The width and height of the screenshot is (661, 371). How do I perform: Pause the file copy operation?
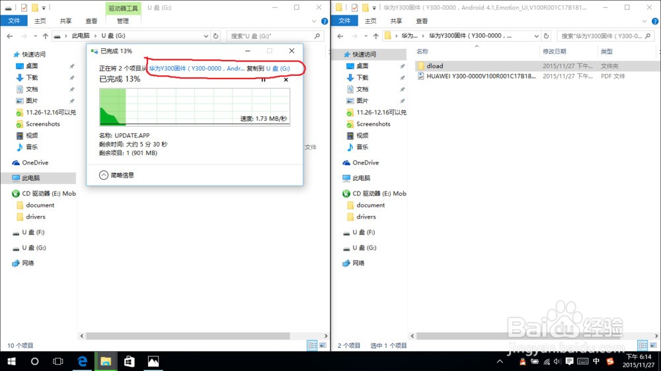(x=264, y=80)
